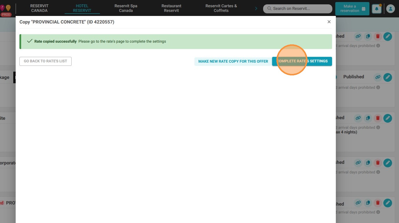Click the red trash icon in the topmost rate row
The height and width of the screenshot is (223, 399).
pyautogui.click(x=378, y=37)
